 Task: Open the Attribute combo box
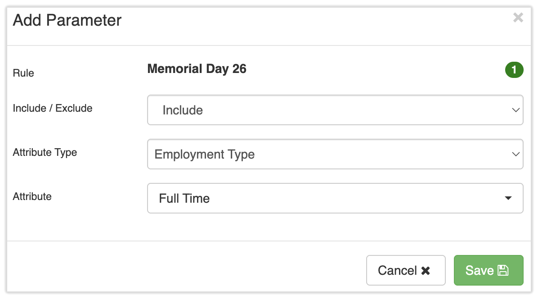[x=335, y=198]
